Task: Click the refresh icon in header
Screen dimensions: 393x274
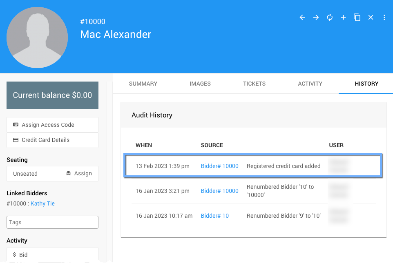Action: click(330, 18)
